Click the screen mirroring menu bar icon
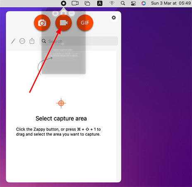 pyautogui.click(x=87, y=3)
